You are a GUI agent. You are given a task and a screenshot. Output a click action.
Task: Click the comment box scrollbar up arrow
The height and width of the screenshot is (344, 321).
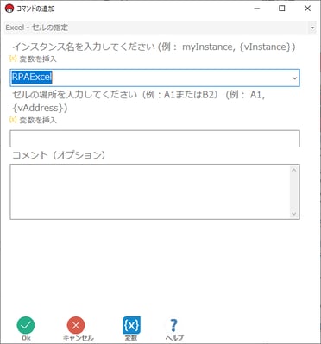(x=294, y=170)
